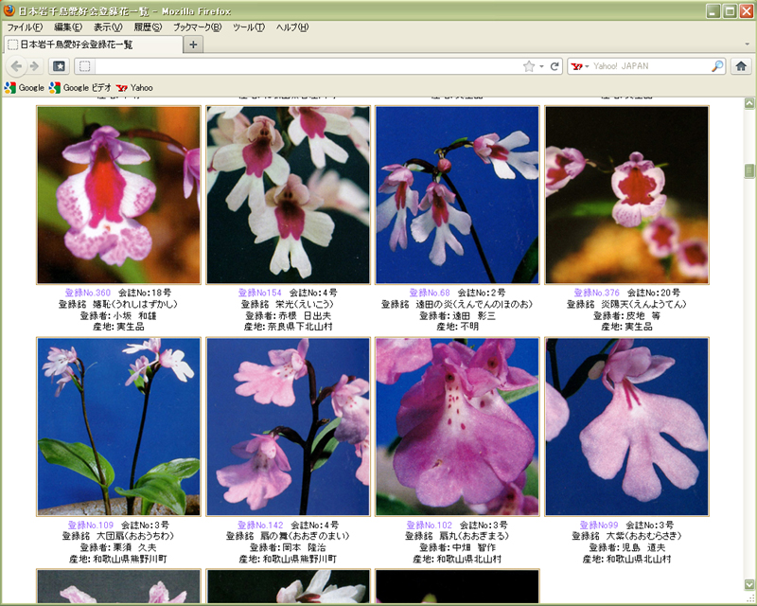Click the text 登録銘 嬉恥(うれしはずかし)
Screen dimensions: 757x606
118,304
